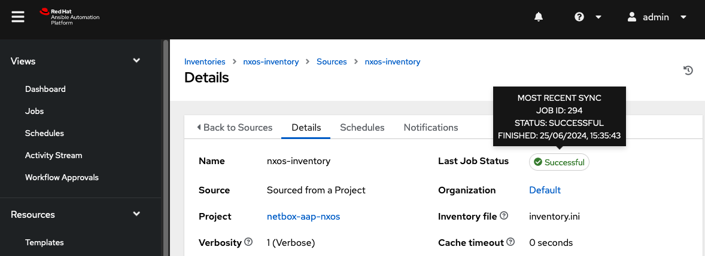The height and width of the screenshot is (256, 705).
Task: Click the '0 seconds' cache value
Action: pyautogui.click(x=551, y=243)
